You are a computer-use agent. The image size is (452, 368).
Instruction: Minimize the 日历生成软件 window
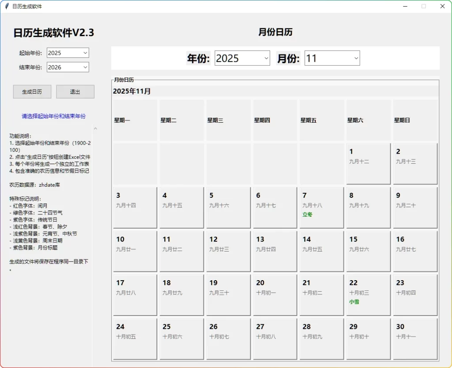click(405, 6)
